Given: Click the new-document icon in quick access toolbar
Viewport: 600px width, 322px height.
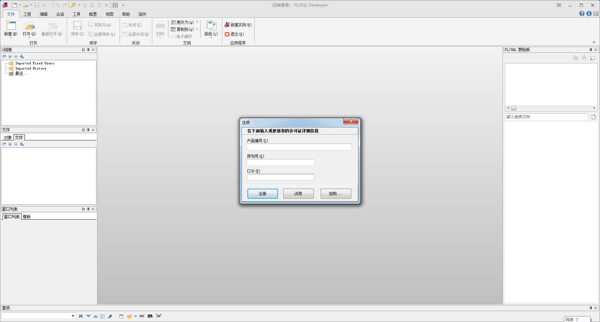Looking at the screenshot, I should (x=14, y=5).
